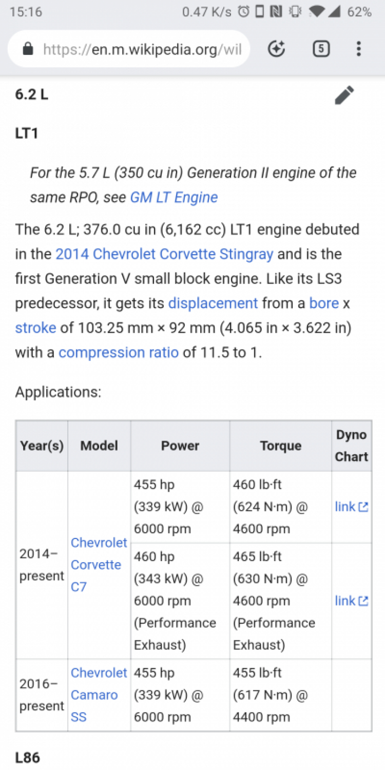Select the 465 lb·ft torque cell
The height and width of the screenshot is (770, 385).
click(x=280, y=601)
